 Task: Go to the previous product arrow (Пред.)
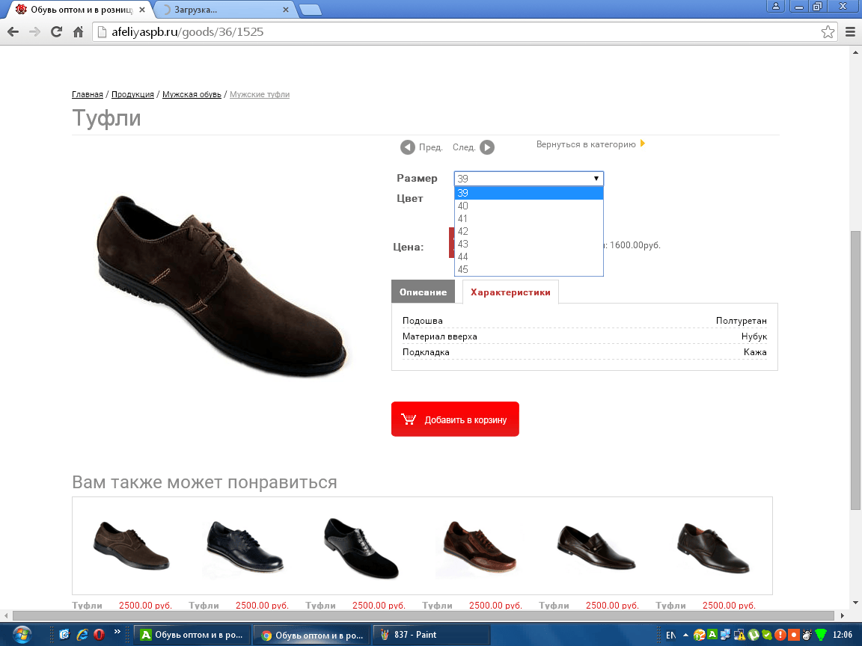[408, 147]
